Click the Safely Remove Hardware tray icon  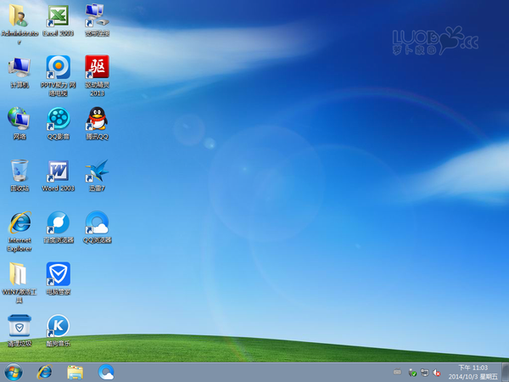[412, 373]
